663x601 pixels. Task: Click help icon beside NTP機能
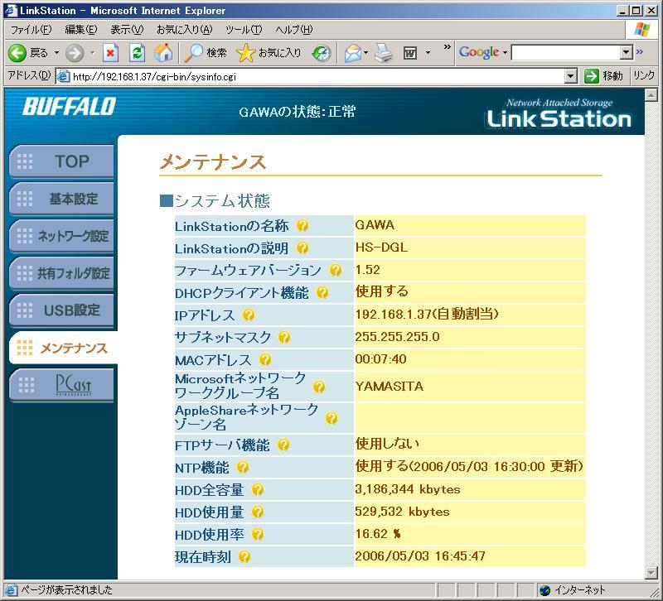tap(243, 467)
